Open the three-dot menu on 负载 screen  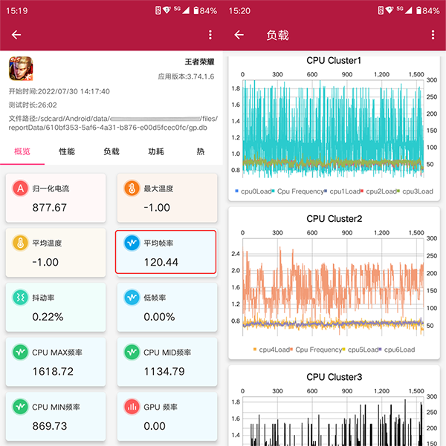pyautogui.click(x=433, y=35)
